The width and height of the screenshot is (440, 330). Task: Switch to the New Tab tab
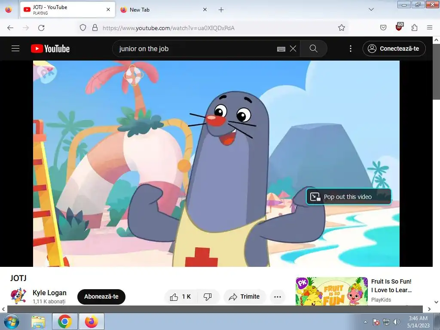coord(164,9)
